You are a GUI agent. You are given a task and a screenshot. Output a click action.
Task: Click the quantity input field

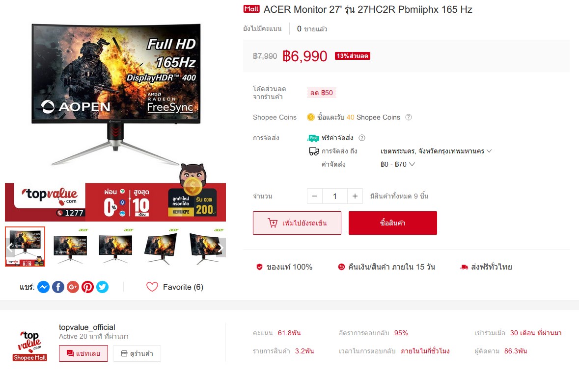[335, 196]
